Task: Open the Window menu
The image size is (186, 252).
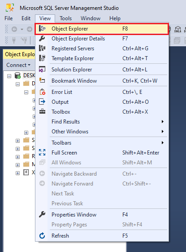Action: (91, 18)
